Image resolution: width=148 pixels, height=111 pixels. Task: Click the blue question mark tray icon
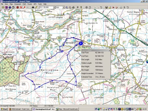tap(120, 109)
